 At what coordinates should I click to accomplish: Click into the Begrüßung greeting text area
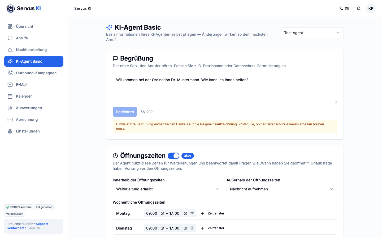pos(225,89)
